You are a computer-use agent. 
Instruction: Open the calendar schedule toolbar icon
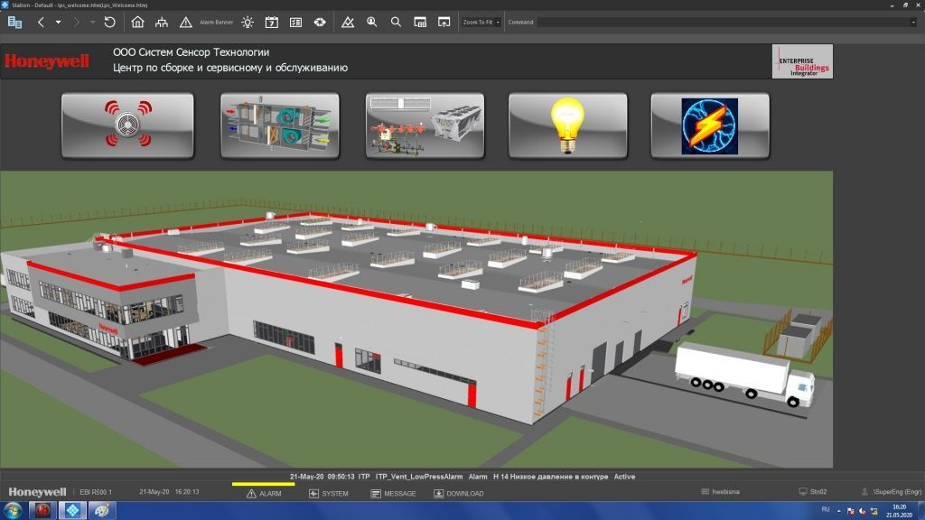(x=271, y=22)
